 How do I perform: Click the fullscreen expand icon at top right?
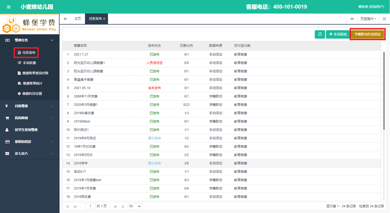click(384, 19)
